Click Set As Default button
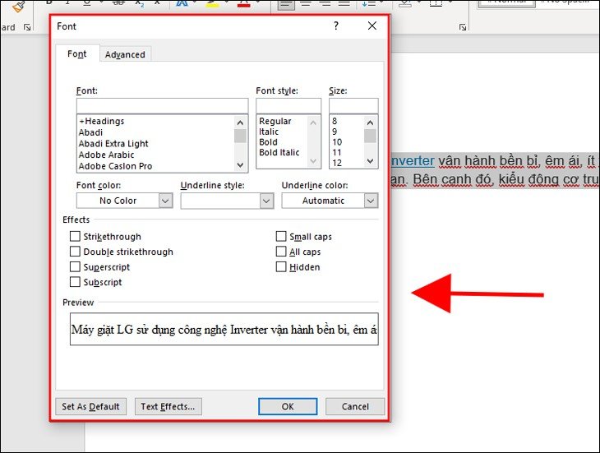This screenshot has height=453, width=600. pos(90,406)
